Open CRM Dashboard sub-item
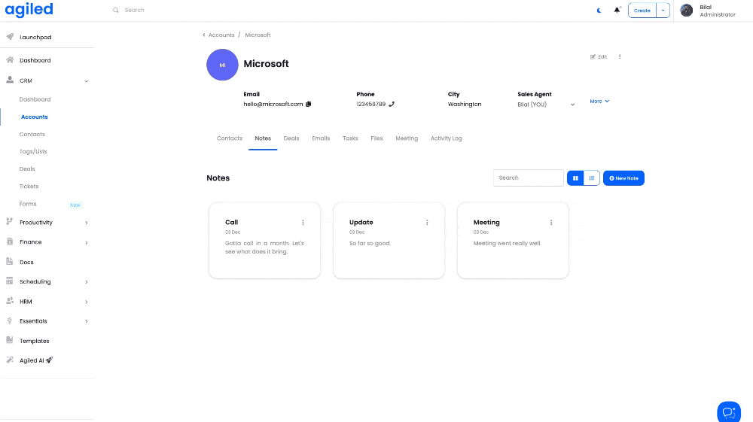 pyautogui.click(x=35, y=99)
